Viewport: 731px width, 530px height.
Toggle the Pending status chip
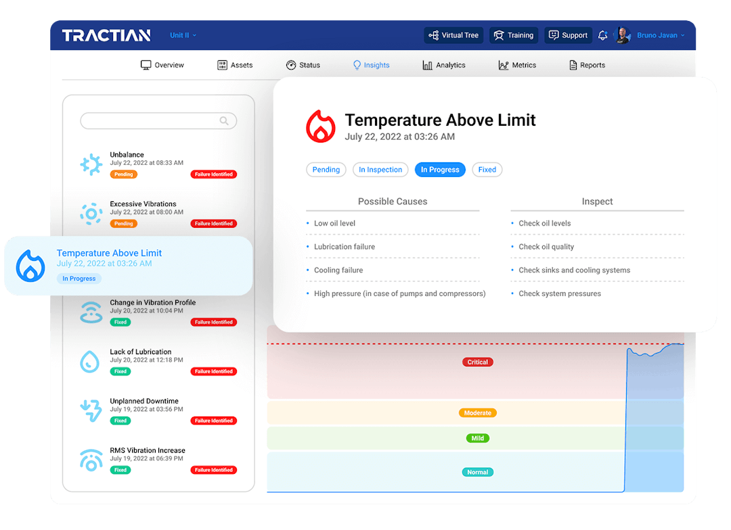point(326,170)
